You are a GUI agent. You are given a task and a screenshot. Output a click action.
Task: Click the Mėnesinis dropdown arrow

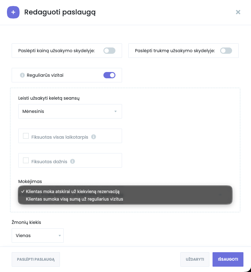point(115,111)
